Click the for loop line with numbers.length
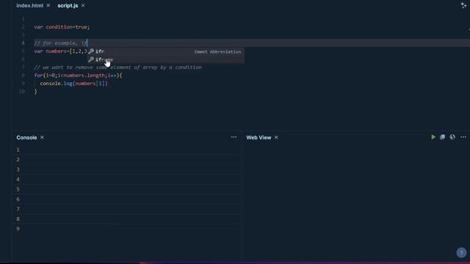The image size is (470, 264). click(x=79, y=76)
